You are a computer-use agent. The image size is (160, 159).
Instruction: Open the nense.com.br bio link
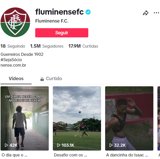(x=13, y=65)
